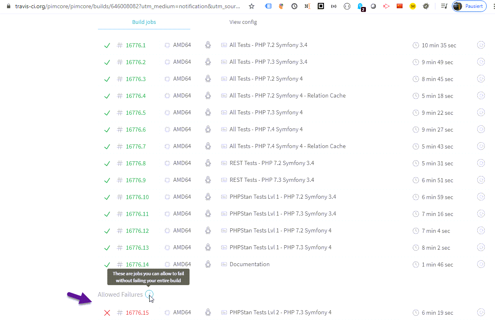
Task: Bookmark this page with the star icon
Action: (252, 6)
